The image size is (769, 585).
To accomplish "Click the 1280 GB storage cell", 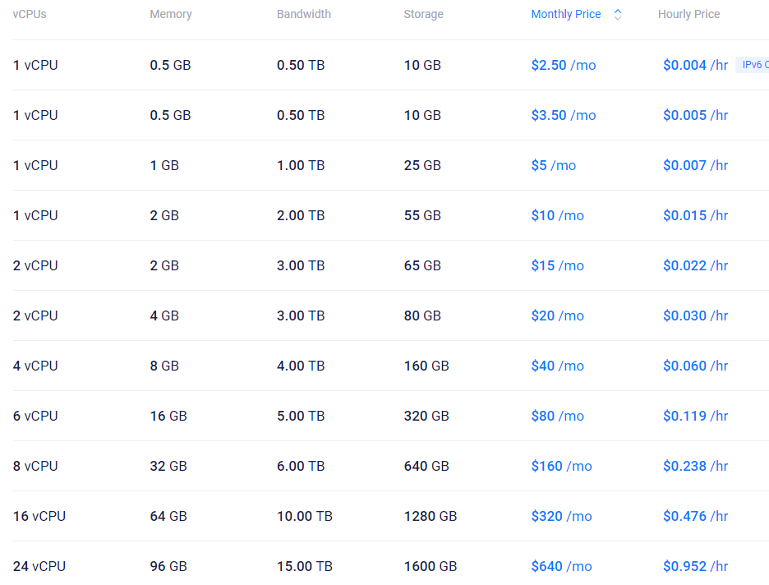I will (x=430, y=516).
